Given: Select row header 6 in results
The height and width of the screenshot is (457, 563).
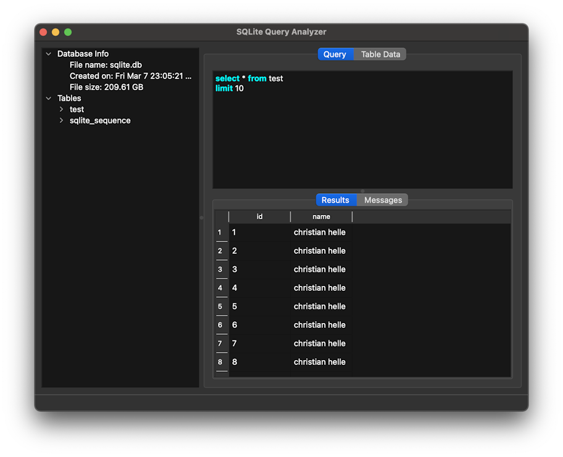Looking at the screenshot, I should click(x=222, y=325).
